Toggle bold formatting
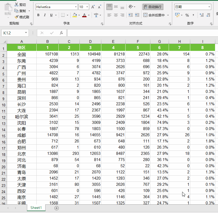 coord(38,15)
